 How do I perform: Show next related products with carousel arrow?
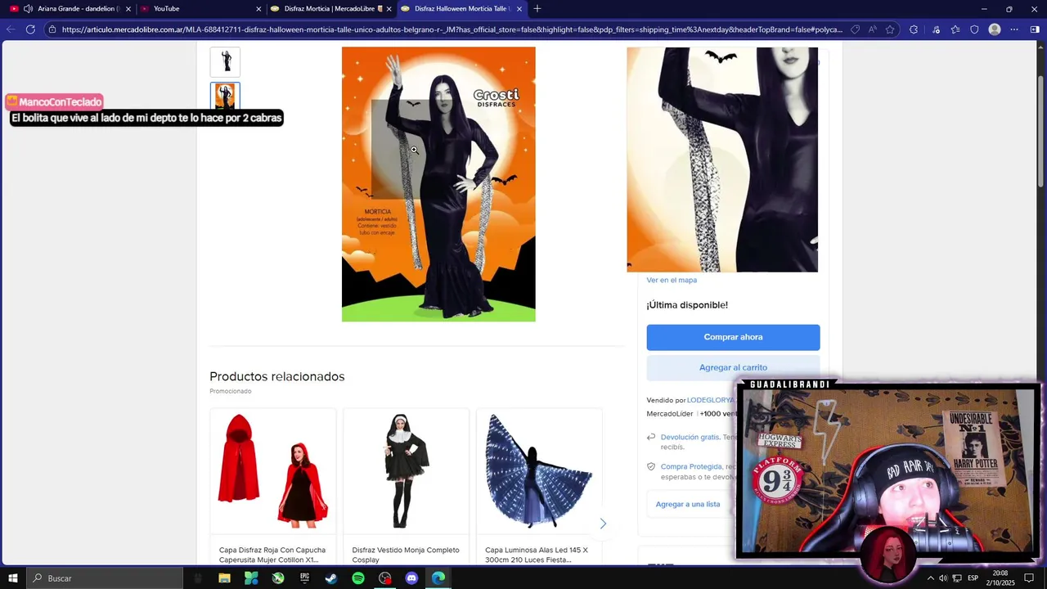tap(603, 524)
